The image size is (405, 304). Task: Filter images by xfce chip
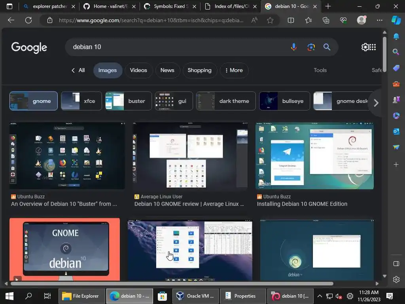(x=81, y=101)
